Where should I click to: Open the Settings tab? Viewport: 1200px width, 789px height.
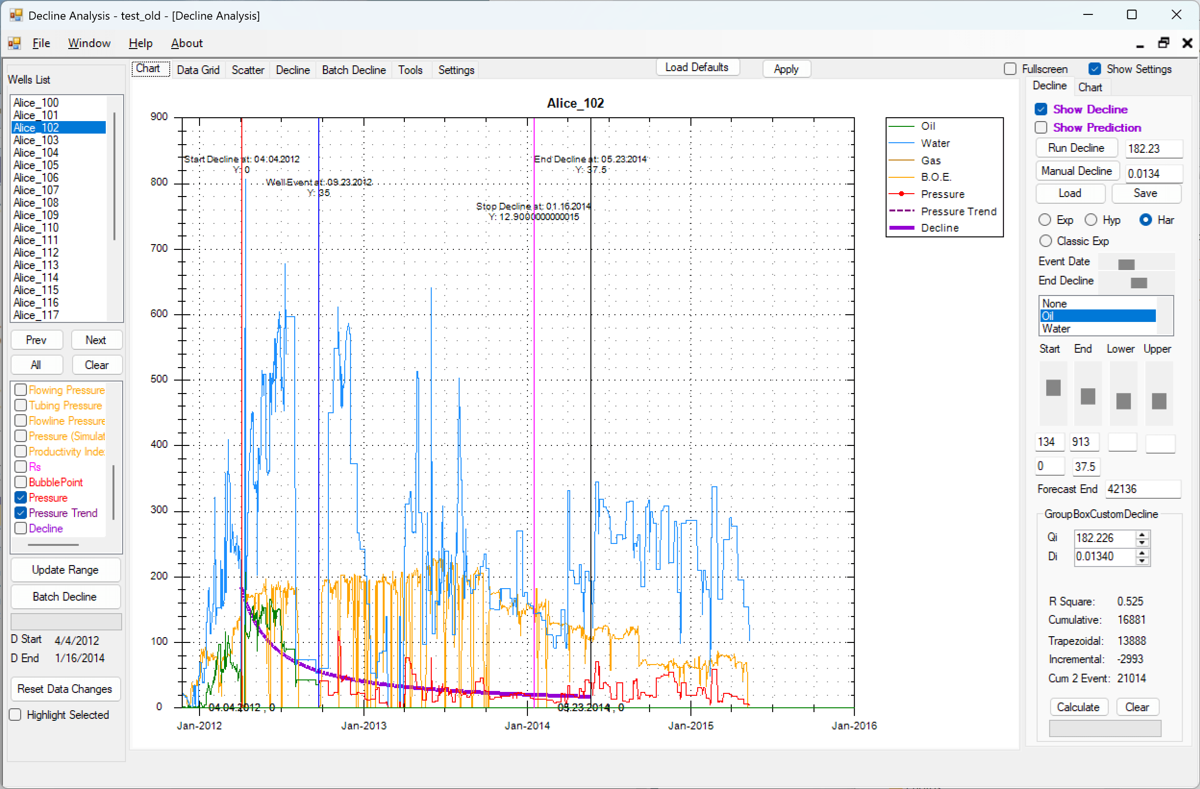(x=456, y=70)
